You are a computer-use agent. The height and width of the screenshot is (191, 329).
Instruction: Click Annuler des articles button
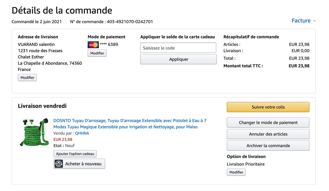click(x=268, y=134)
